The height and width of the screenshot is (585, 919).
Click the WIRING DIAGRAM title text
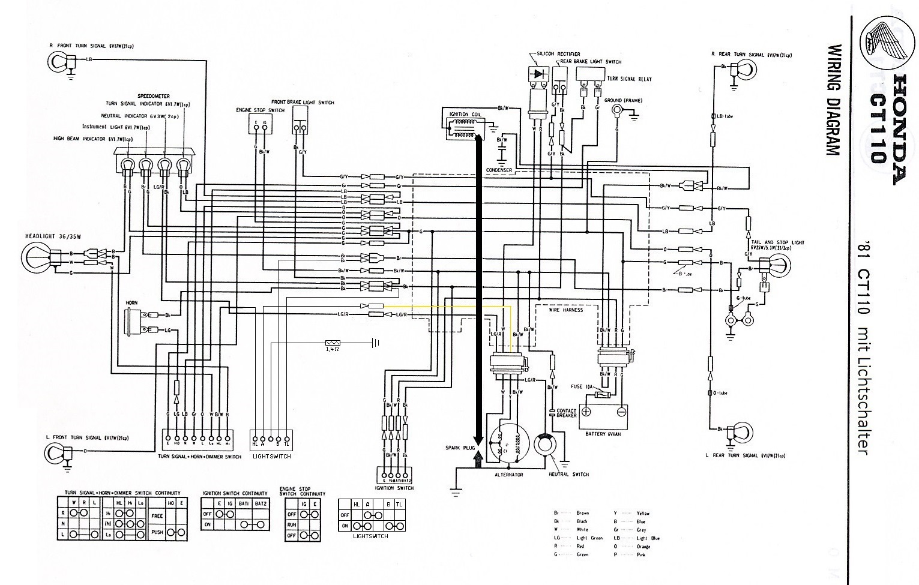(x=832, y=101)
